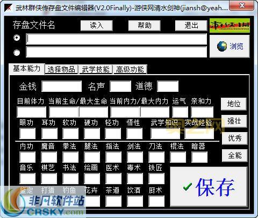This screenshot has height=218, width=258.
Task: Click the 内功 input field
Action: pyautogui.click(x=27, y=157)
